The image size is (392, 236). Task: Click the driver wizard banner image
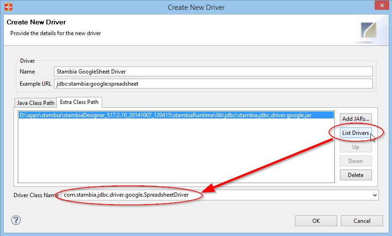[x=368, y=30]
